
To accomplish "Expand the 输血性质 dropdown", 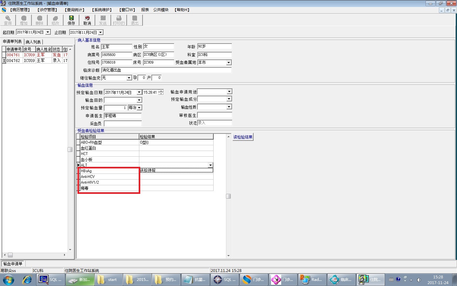I will point(229,107).
